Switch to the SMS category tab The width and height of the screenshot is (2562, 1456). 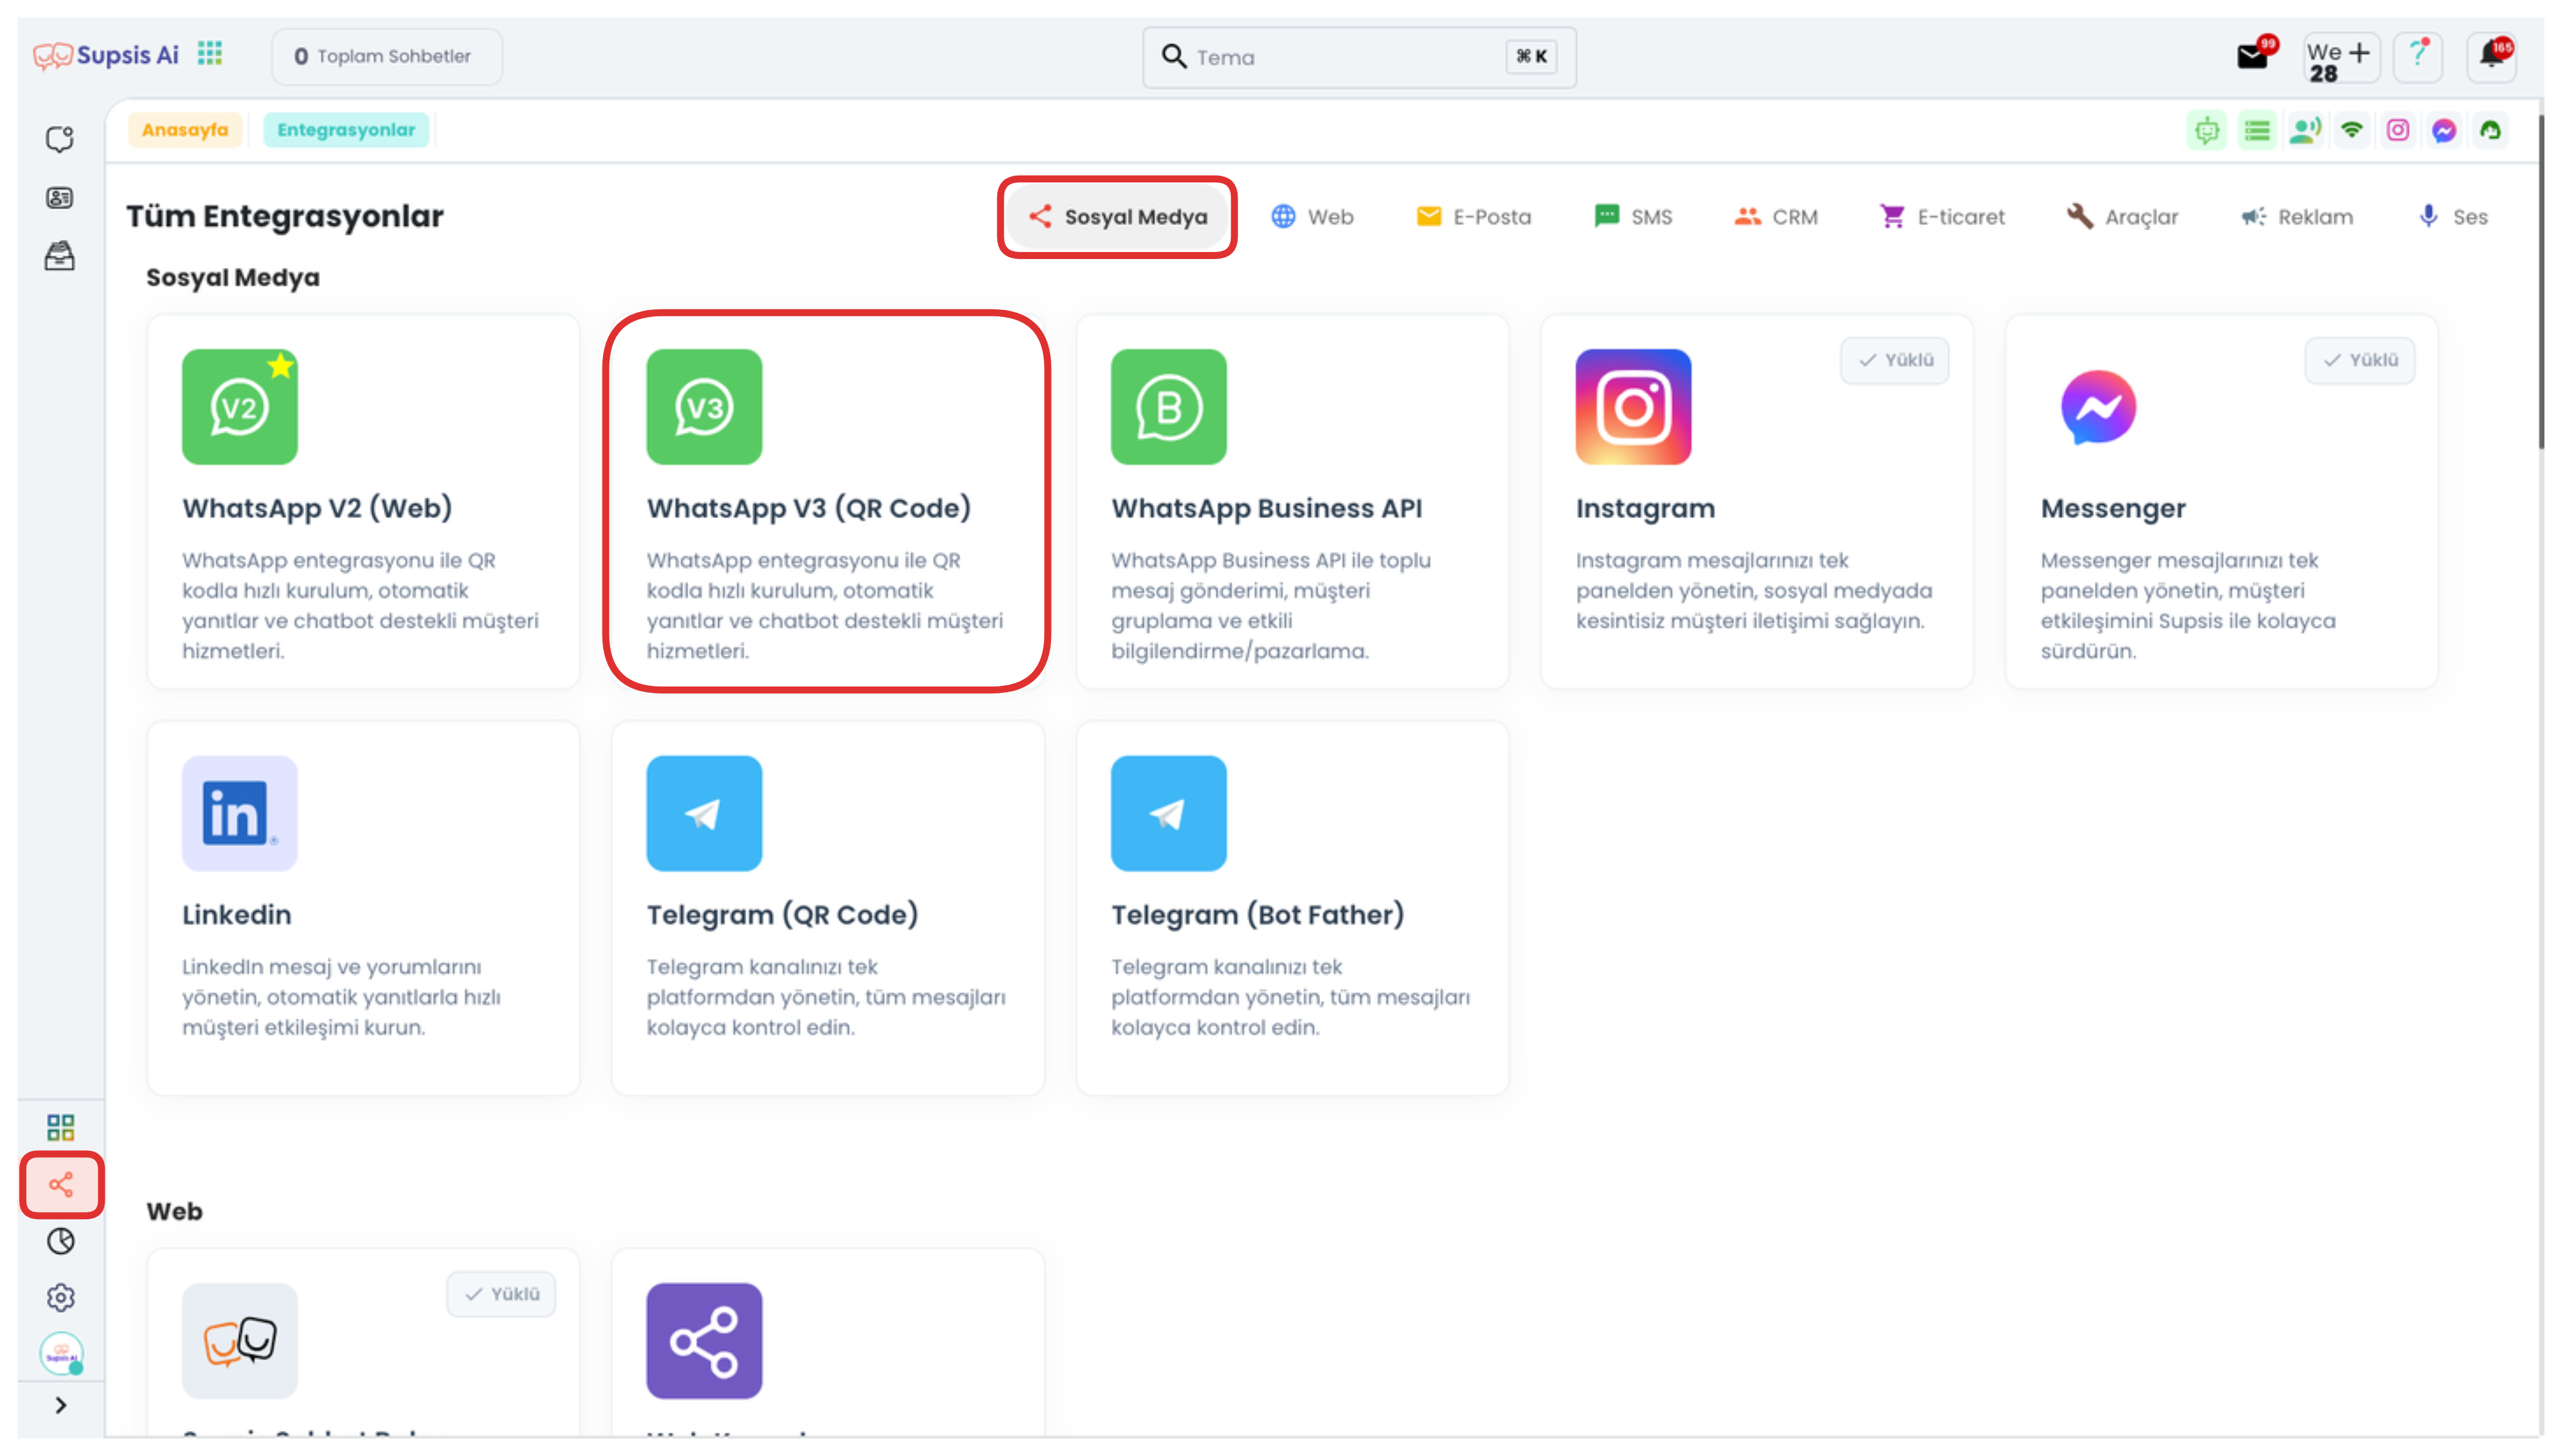tap(1632, 217)
